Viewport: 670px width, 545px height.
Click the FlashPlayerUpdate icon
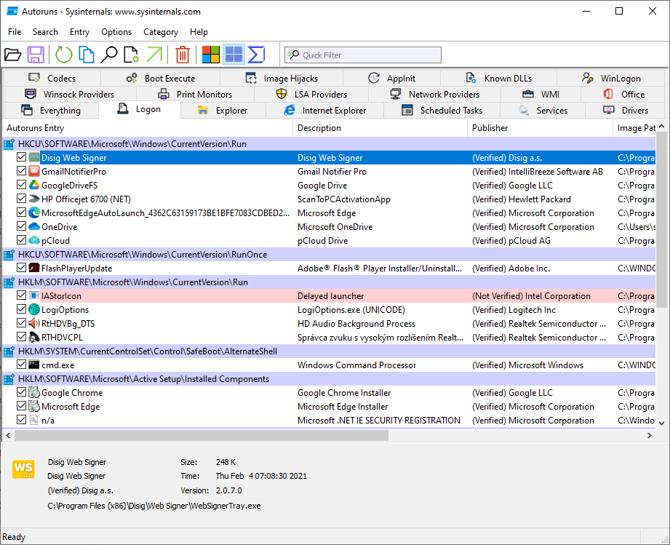[34, 268]
